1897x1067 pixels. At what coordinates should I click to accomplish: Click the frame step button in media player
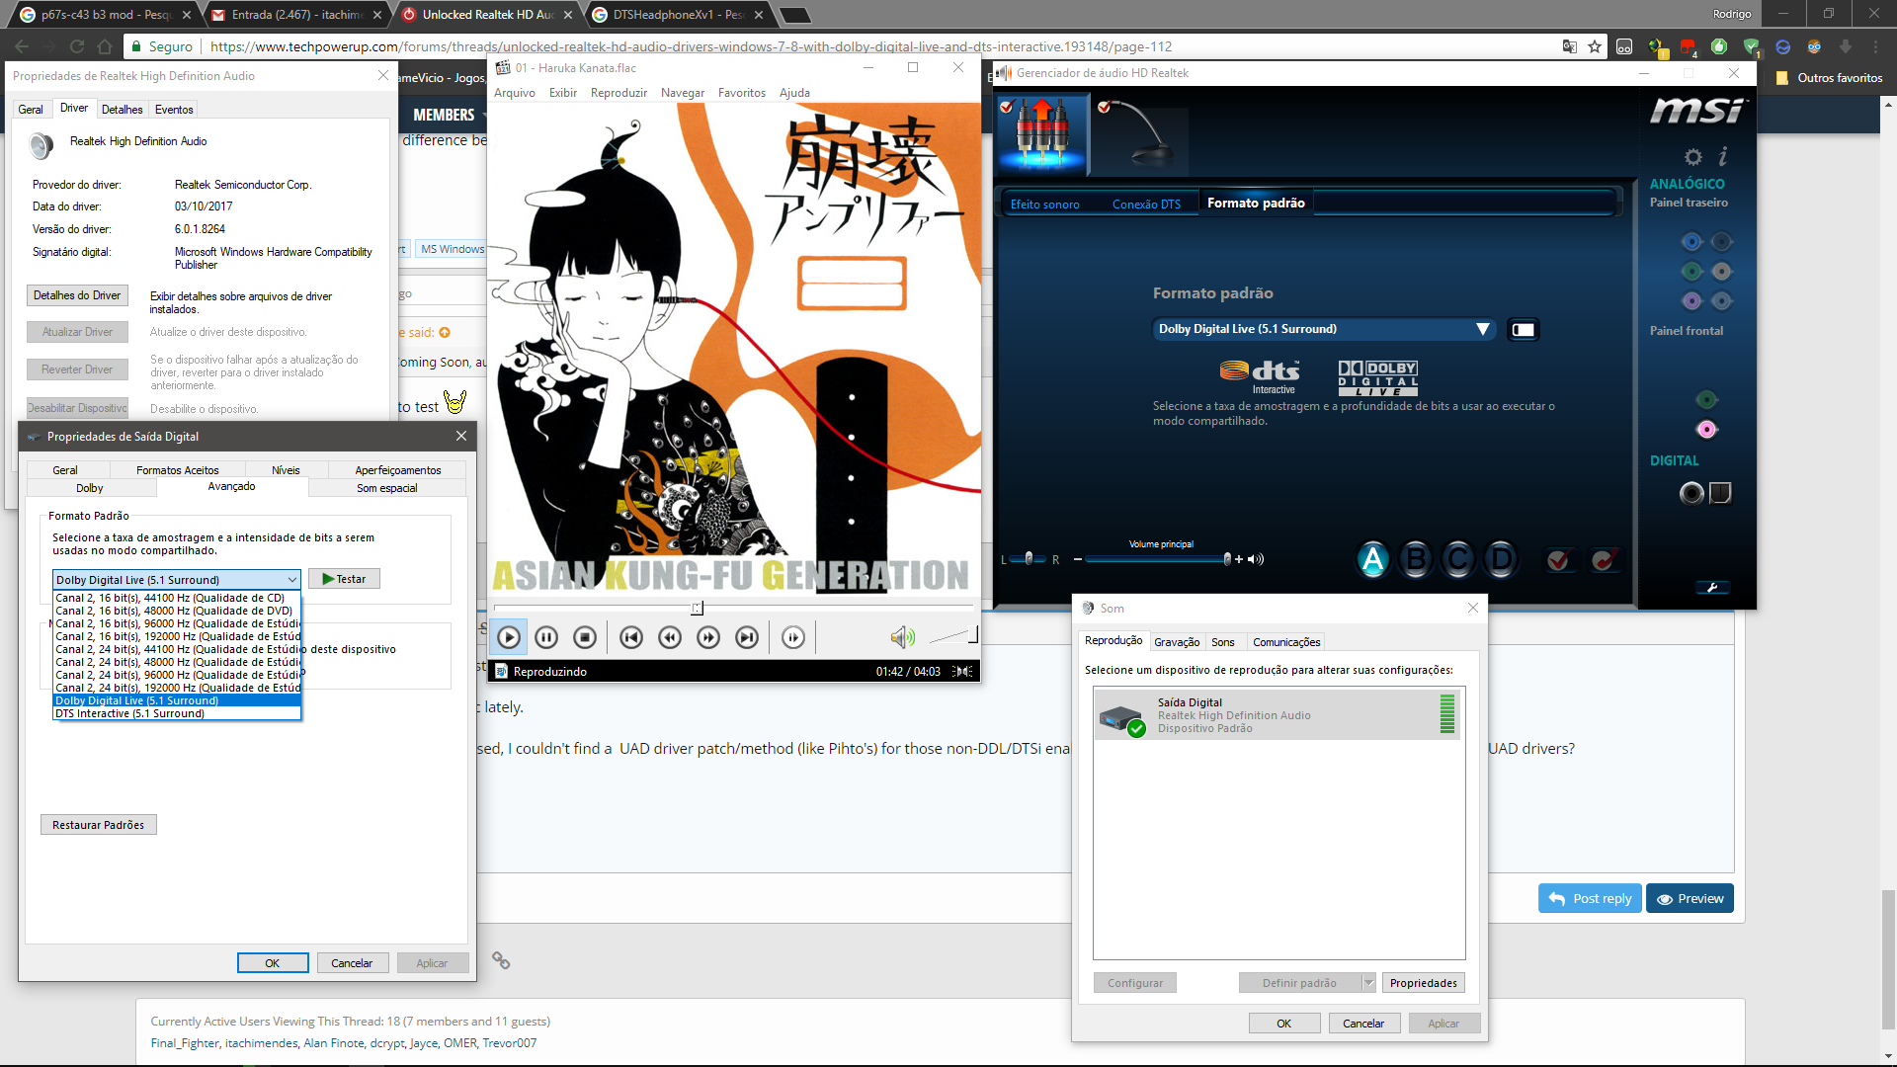pos(793,637)
